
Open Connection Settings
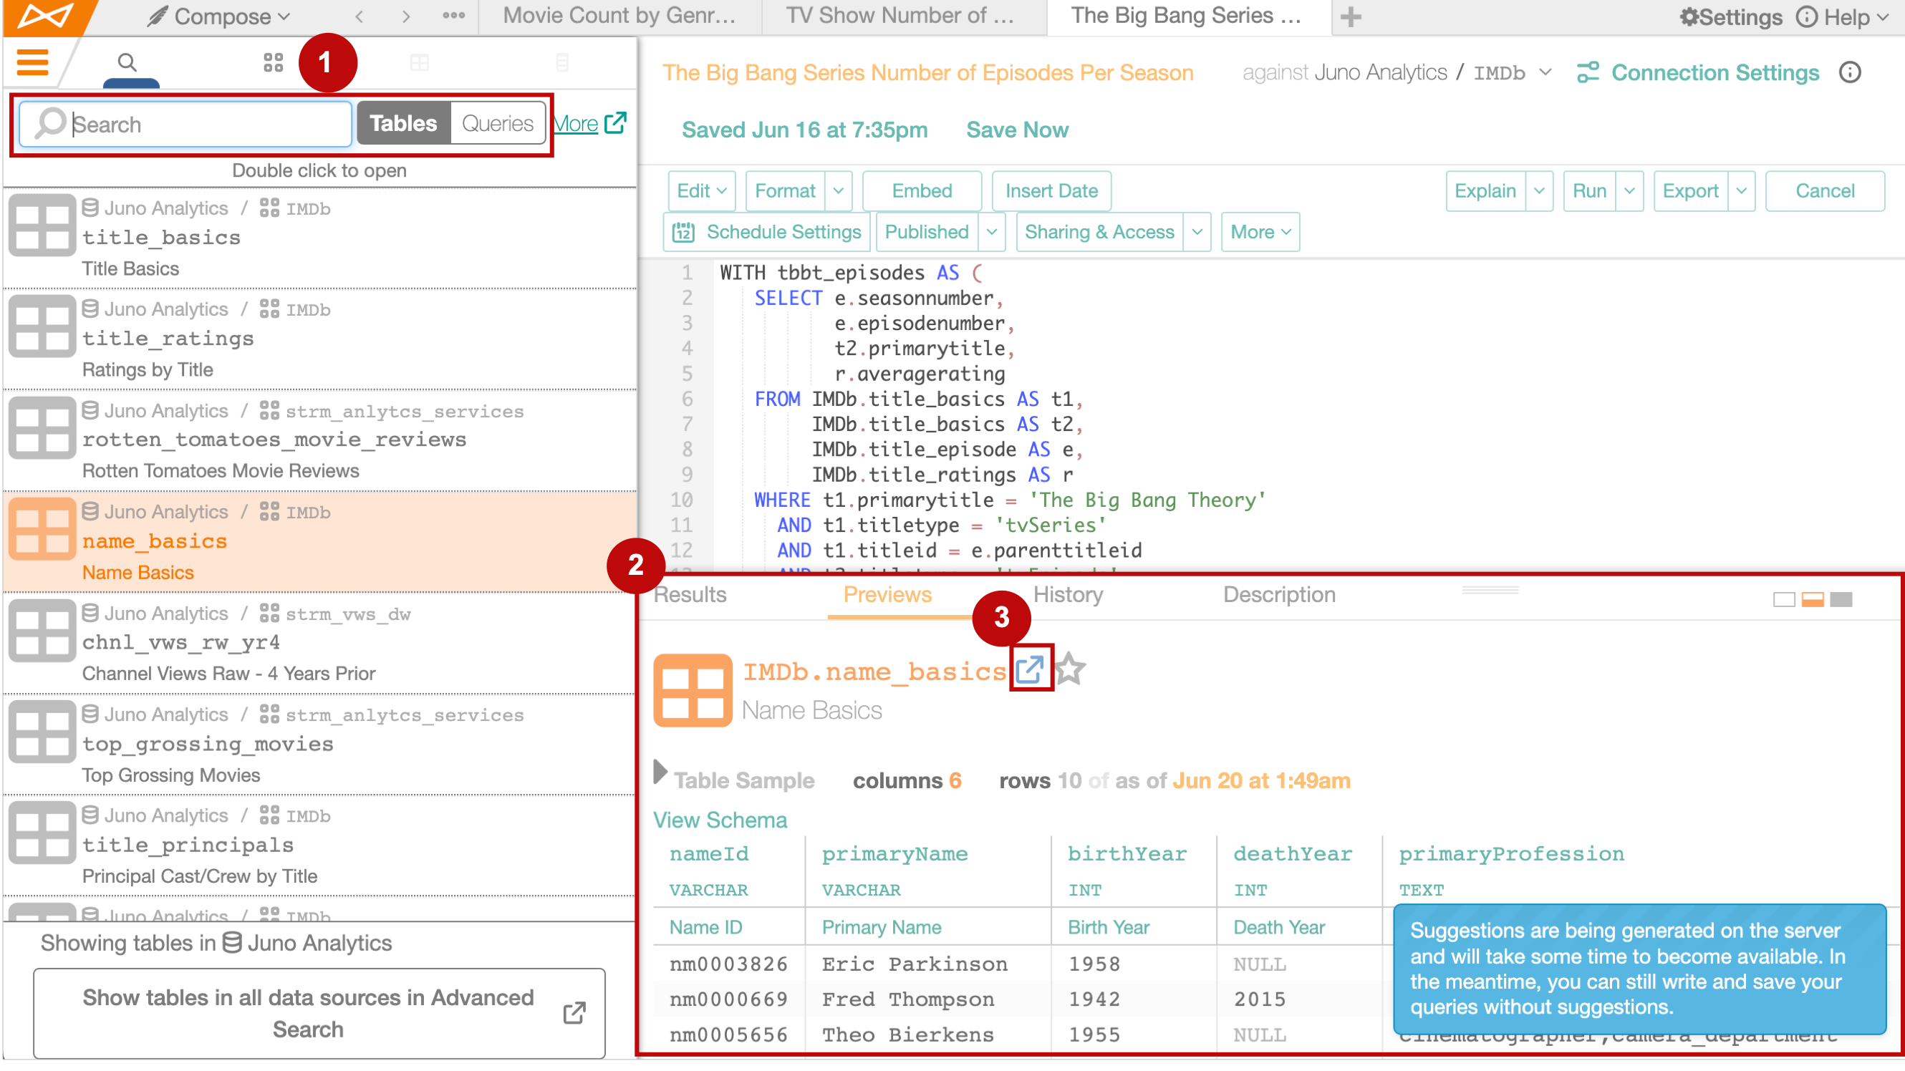(x=1698, y=72)
